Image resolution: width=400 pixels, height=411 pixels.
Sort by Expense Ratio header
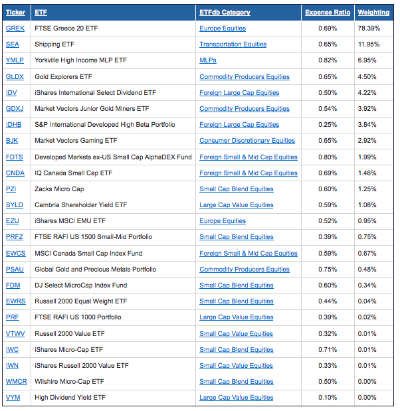328,13
